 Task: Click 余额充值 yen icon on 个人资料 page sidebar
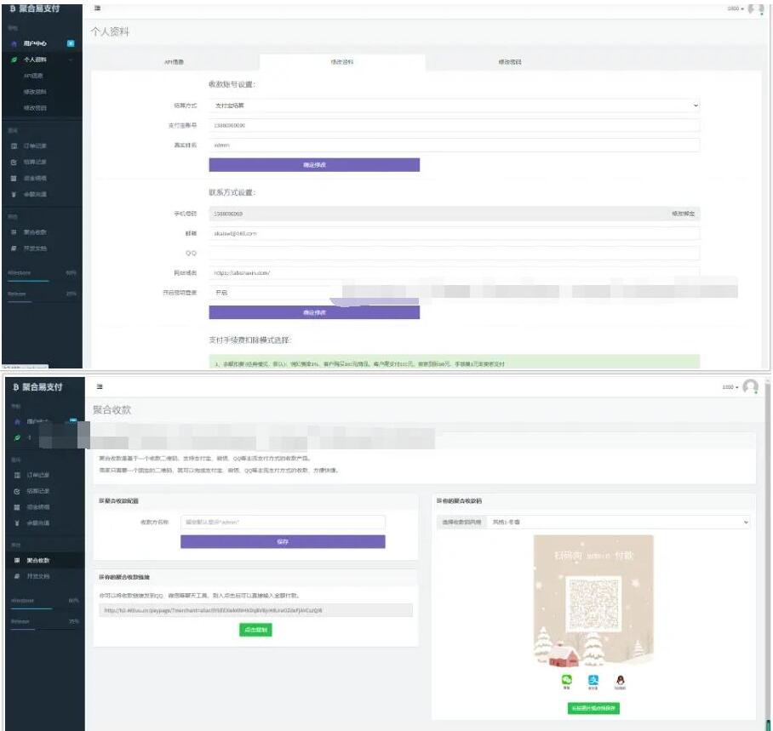[x=14, y=195]
